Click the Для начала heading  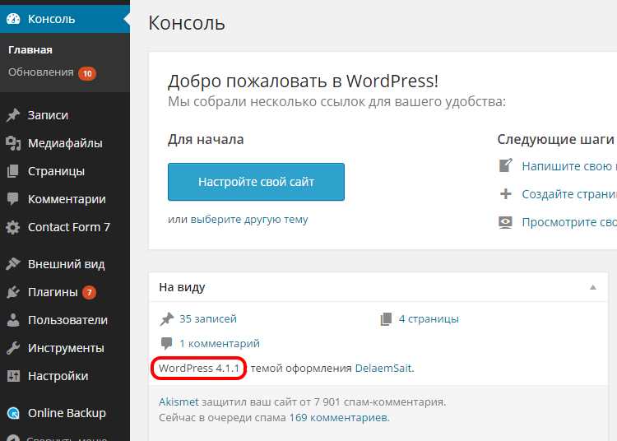coord(206,139)
